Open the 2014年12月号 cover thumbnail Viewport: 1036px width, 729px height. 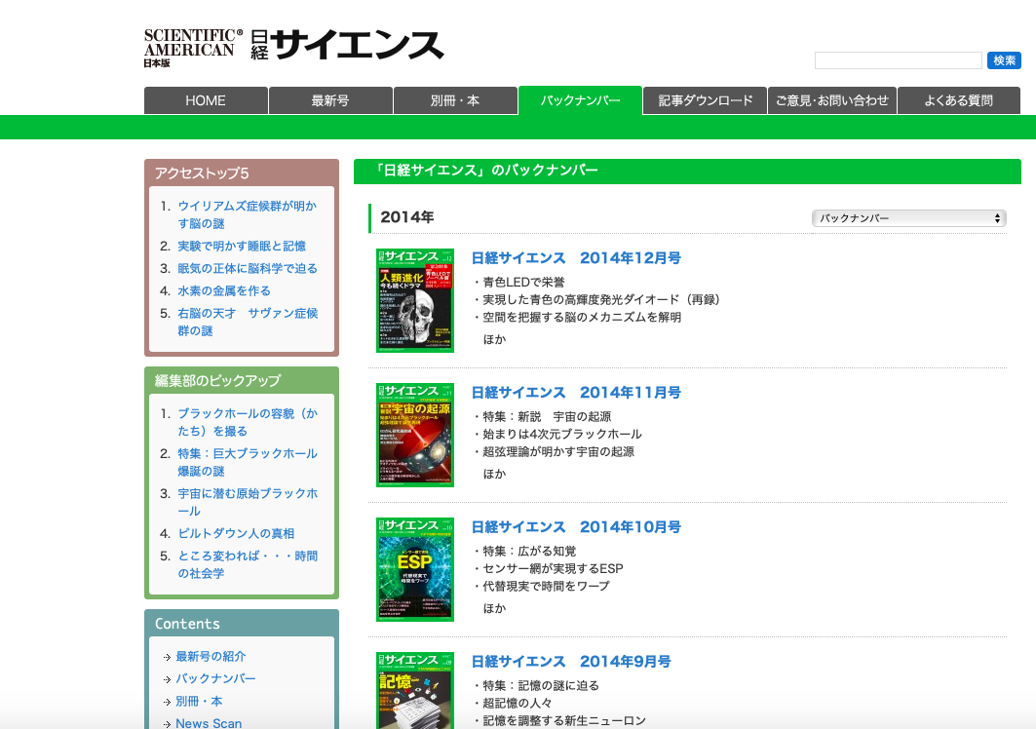pos(415,301)
